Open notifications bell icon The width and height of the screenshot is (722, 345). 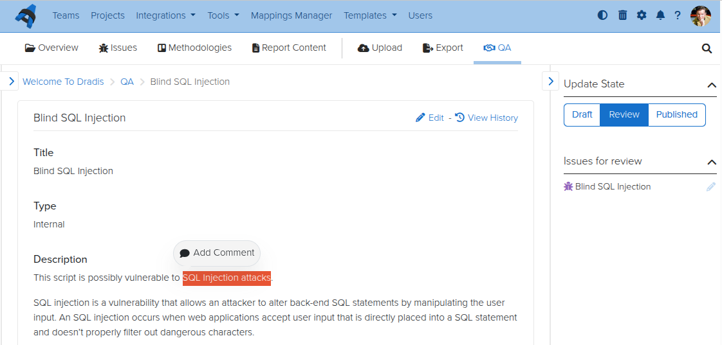click(660, 15)
